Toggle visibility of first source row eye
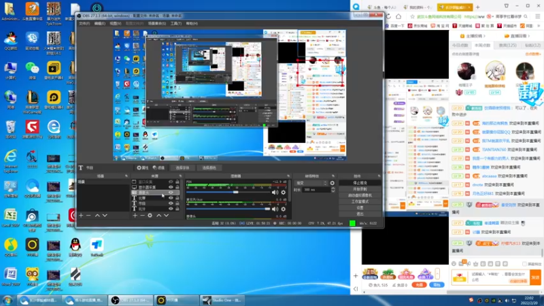This screenshot has width=544, height=306. 171,182
